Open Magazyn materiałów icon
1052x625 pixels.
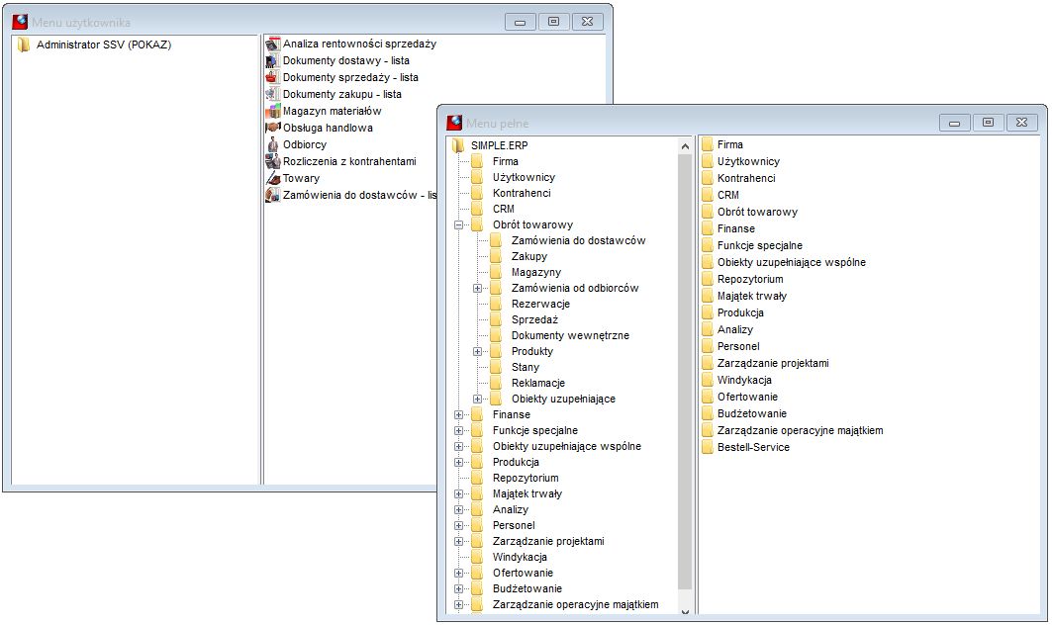(x=272, y=112)
